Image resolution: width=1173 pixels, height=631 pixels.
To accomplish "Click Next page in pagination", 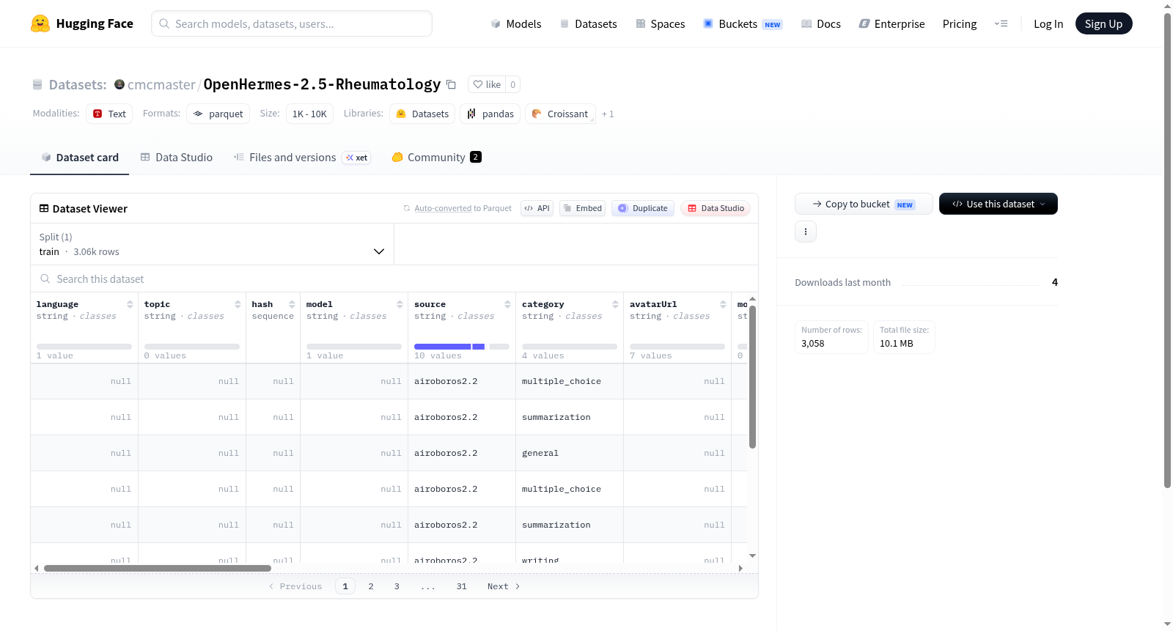I will click(x=504, y=586).
